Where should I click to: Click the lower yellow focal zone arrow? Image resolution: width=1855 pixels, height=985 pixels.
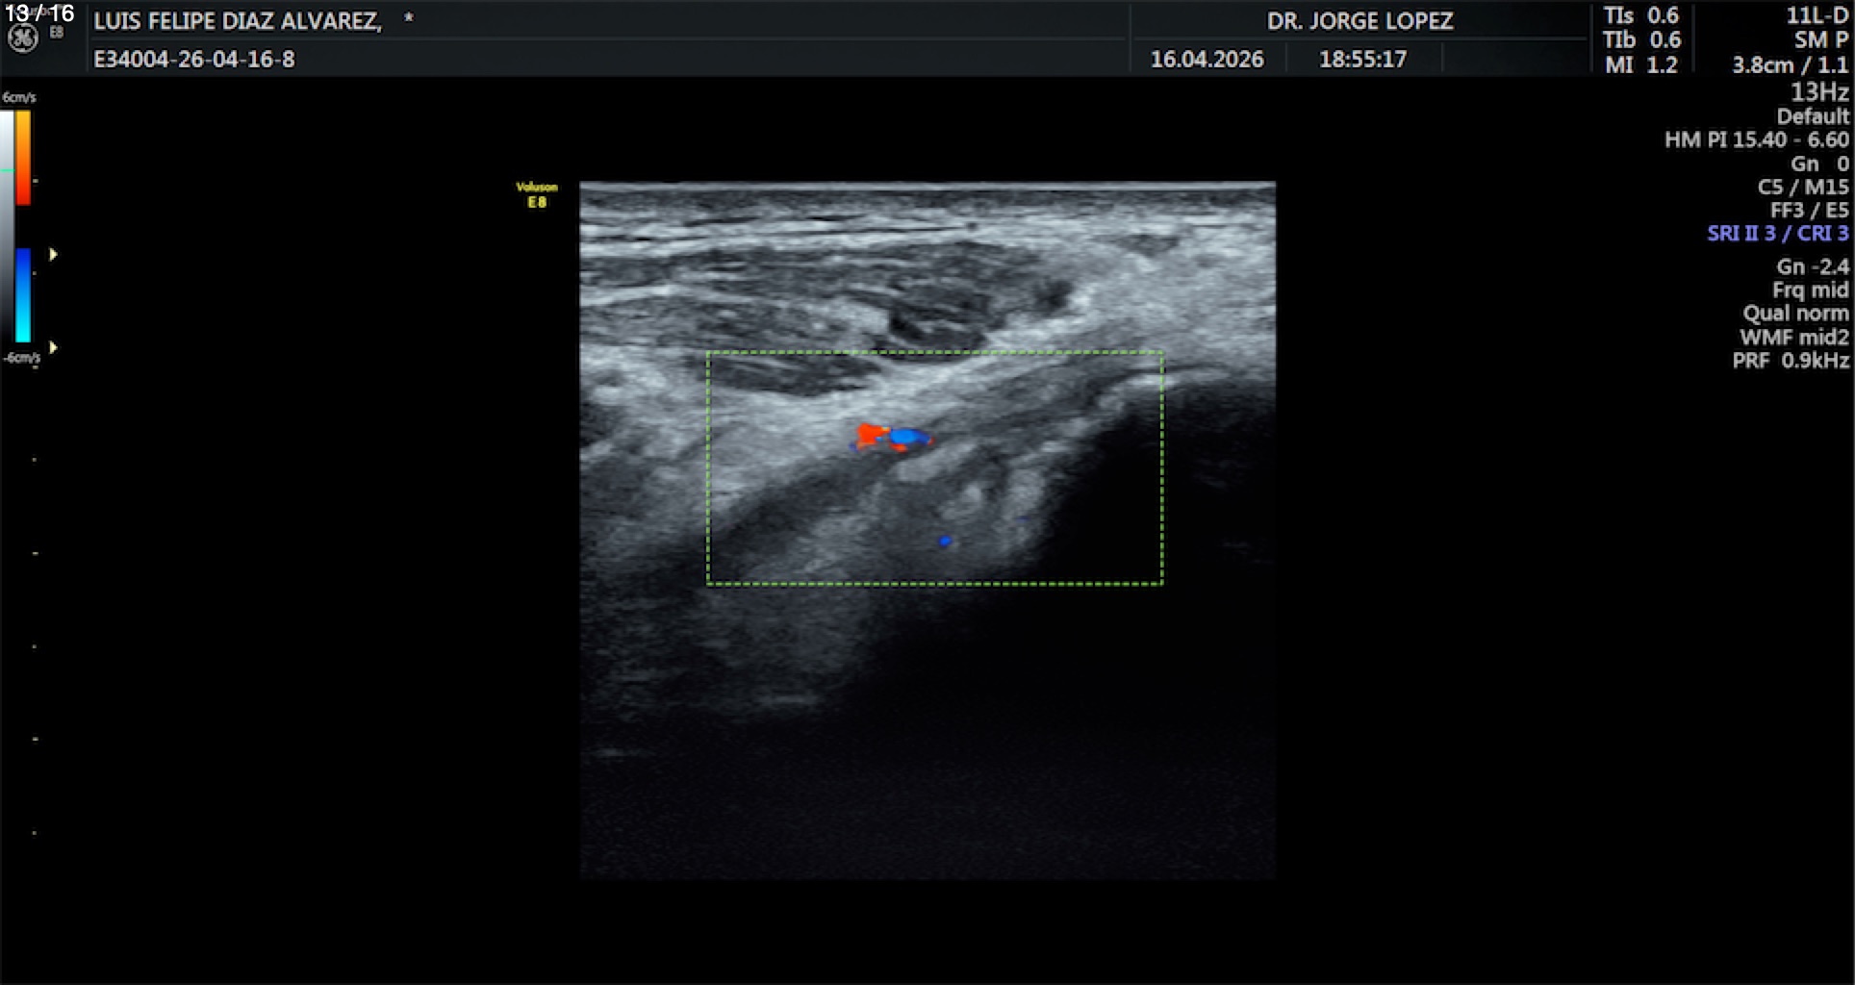coord(54,347)
